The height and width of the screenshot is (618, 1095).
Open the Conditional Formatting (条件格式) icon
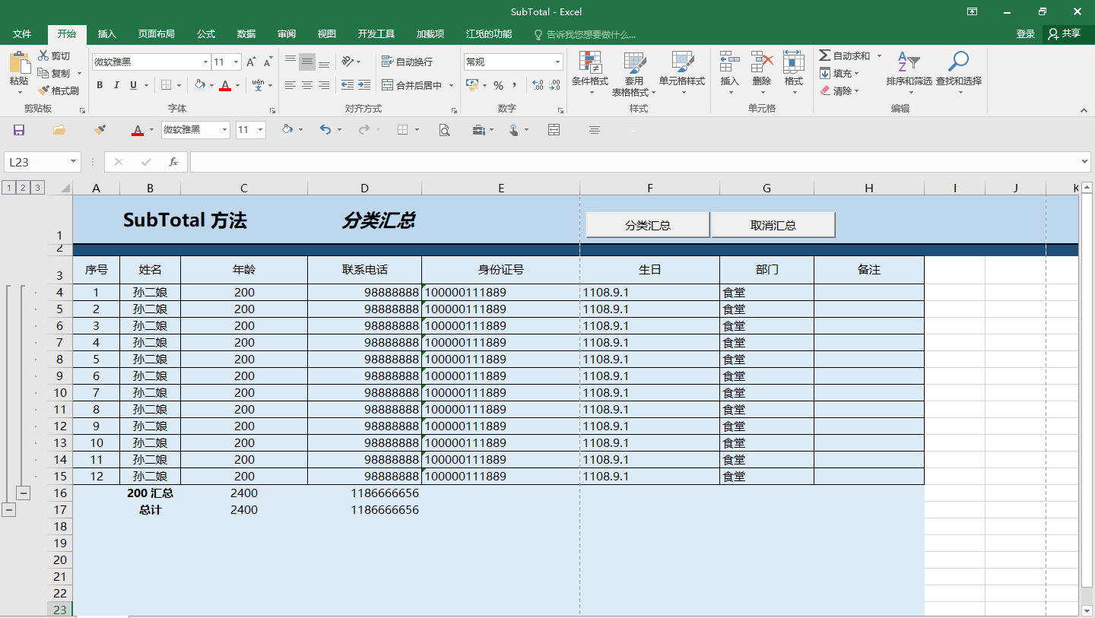590,62
